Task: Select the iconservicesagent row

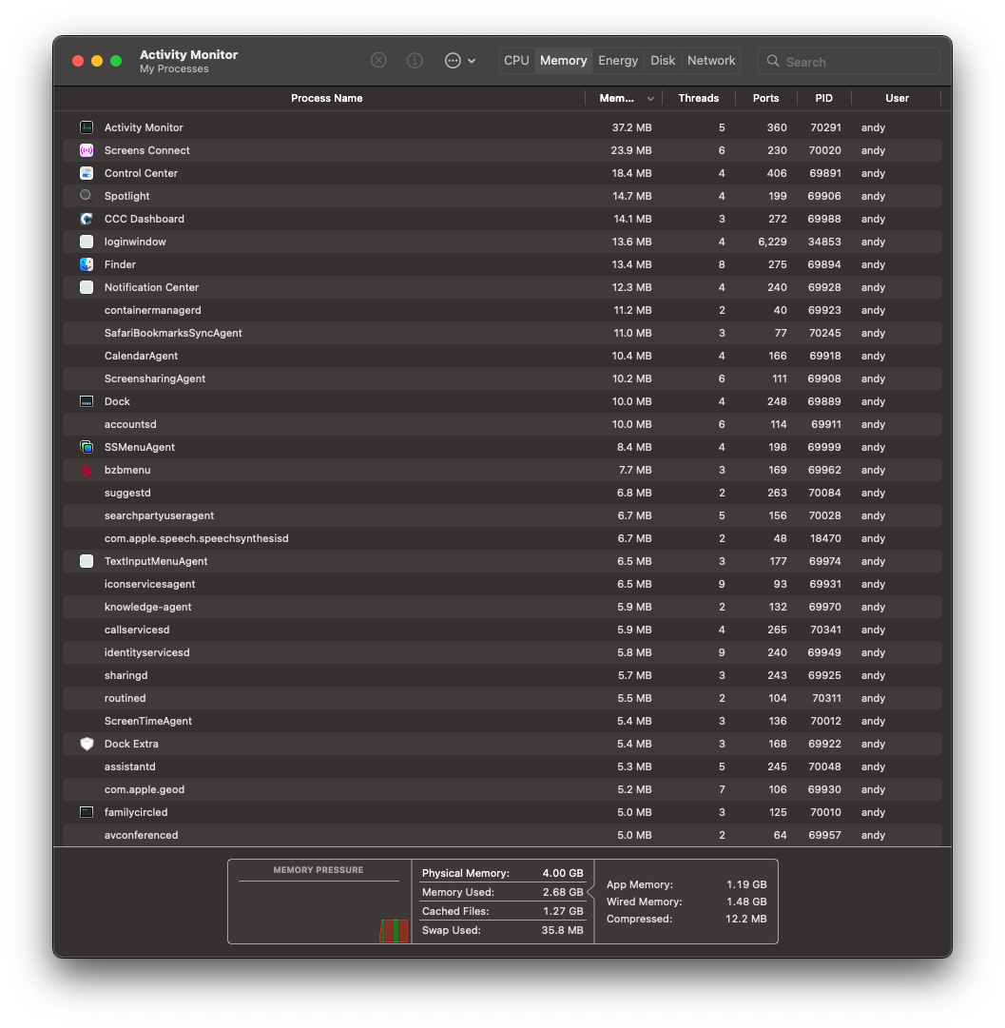Action: click(x=502, y=584)
